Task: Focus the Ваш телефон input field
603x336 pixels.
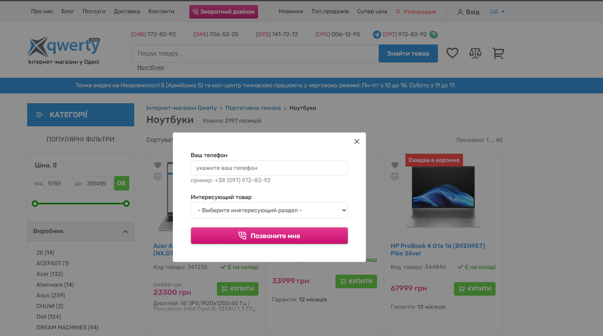Action: click(269, 168)
